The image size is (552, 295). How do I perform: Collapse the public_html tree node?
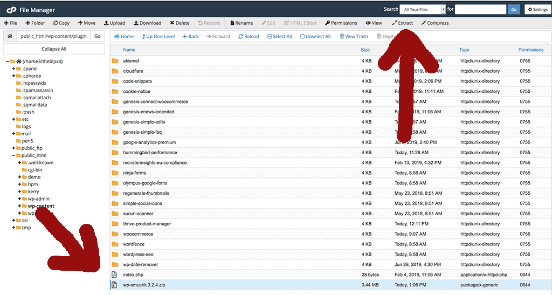[13, 155]
